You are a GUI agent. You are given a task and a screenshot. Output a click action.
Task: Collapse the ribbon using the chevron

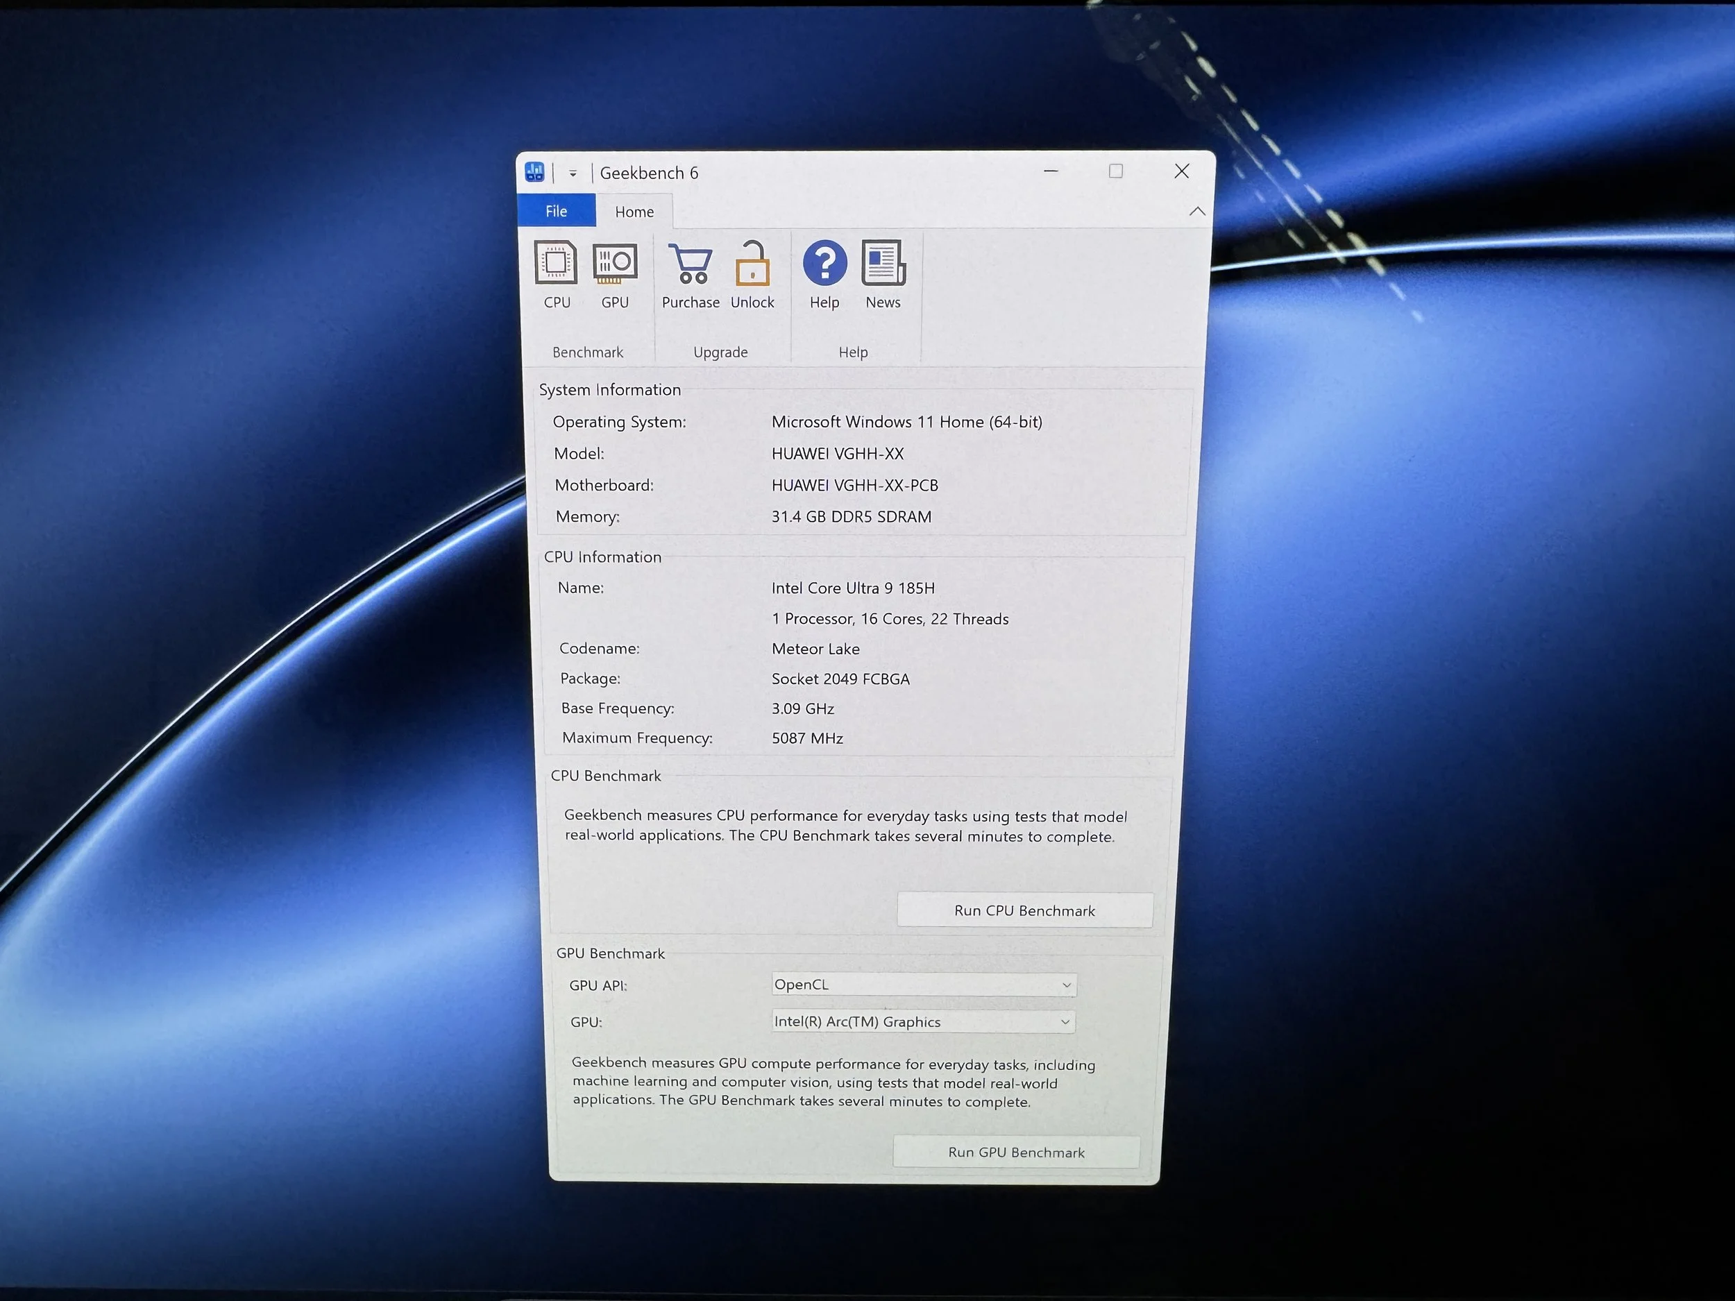(x=1197, y=211)
